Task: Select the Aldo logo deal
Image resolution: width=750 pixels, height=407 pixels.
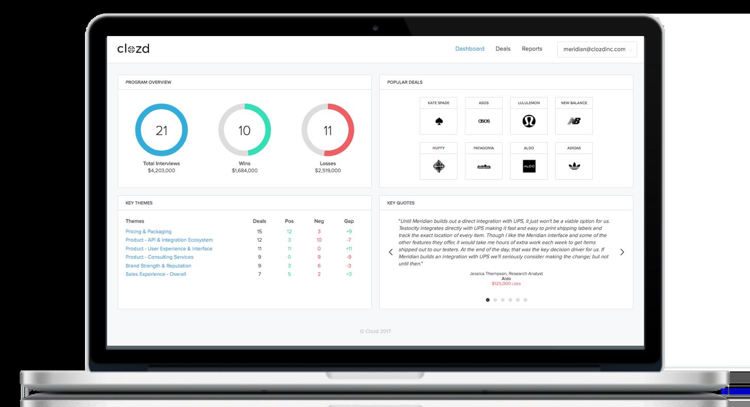Action: [x=529, y=166]
